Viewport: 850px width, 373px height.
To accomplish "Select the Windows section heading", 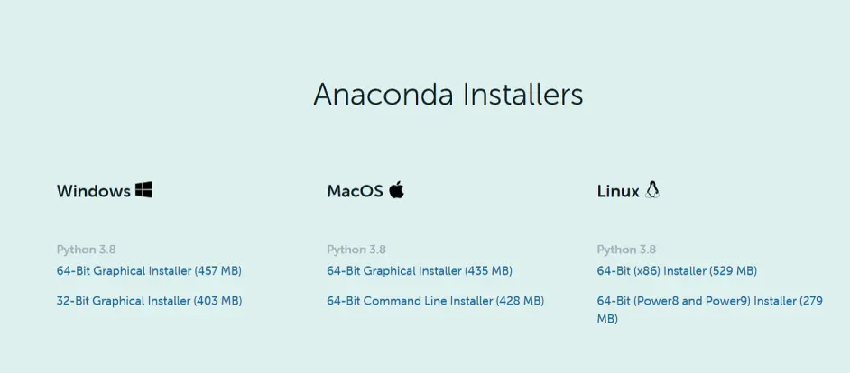I will 93,191.
